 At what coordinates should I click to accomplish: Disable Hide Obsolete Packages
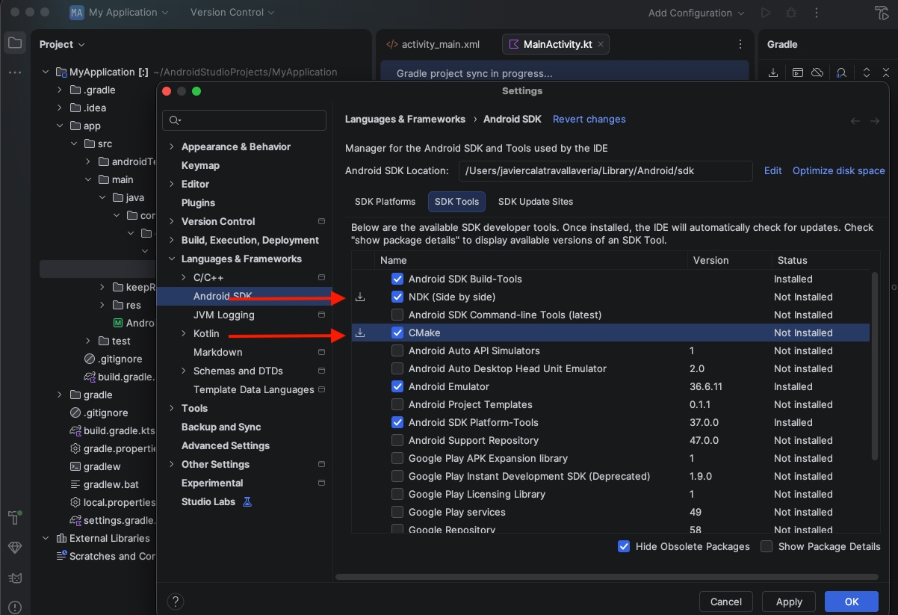click(x=624, y=546)
